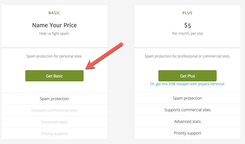Click the PLUS plan label
245x144 pixels.
point(187,13)
